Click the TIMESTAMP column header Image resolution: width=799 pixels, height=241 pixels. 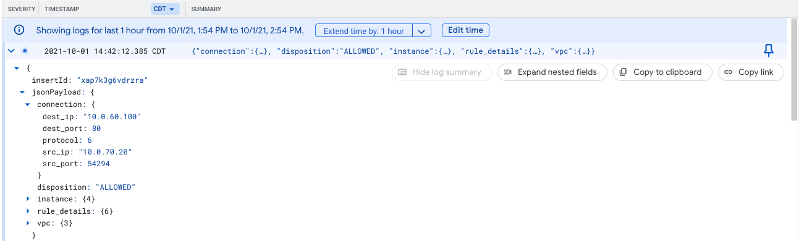[62, 9]
